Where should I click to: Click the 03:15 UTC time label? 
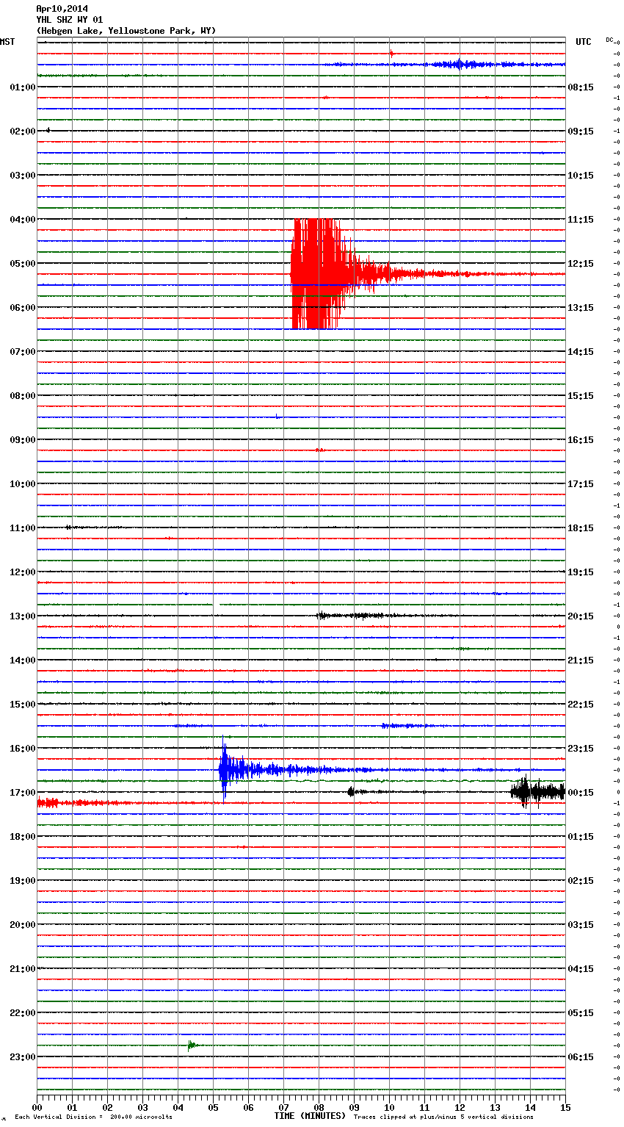click(581, 925)
